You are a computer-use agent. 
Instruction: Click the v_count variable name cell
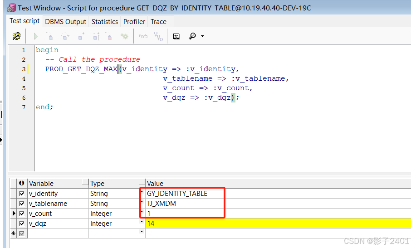[58, 214]
